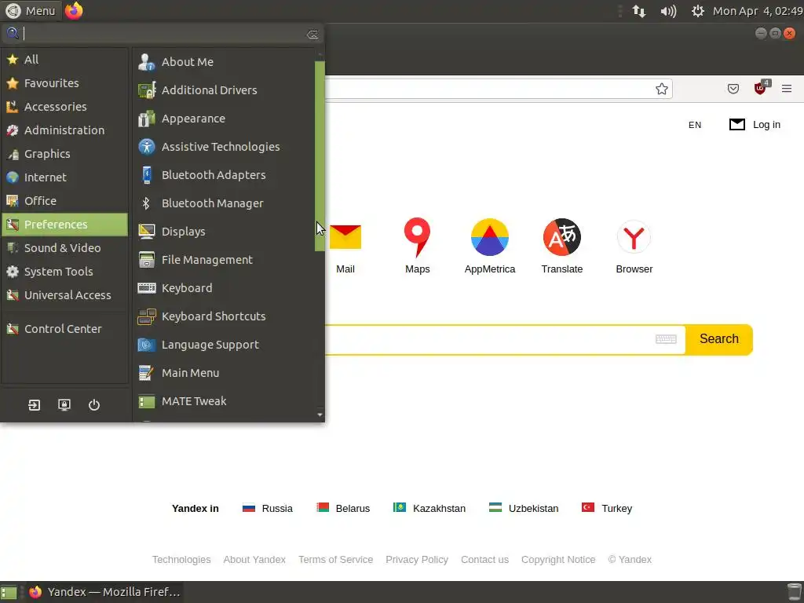Select the Accessories category
This screenshot has height=603, width=804.
[x=64, y=107]
